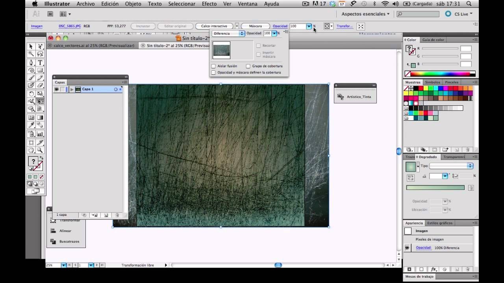Click the Invertir máscara checkbox

(x=258, y=54)
